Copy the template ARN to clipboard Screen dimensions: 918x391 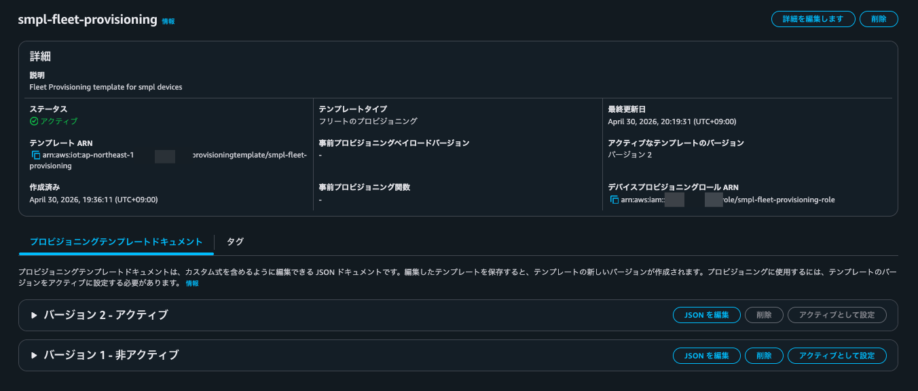[x=36, y=154]
